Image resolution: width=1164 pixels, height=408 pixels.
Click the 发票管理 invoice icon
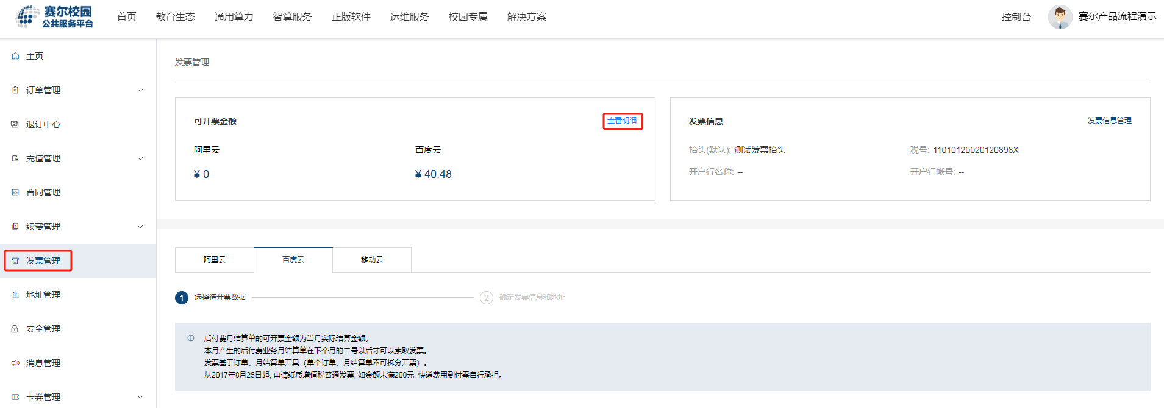point(15,261)
